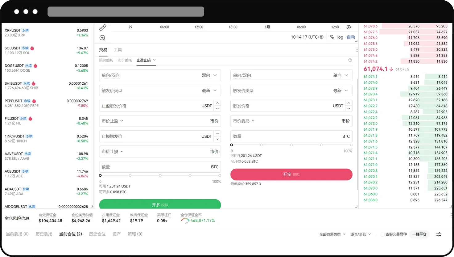Click the right 数量 BTC input field
The image size is (454, 257).
coord(291,137)
